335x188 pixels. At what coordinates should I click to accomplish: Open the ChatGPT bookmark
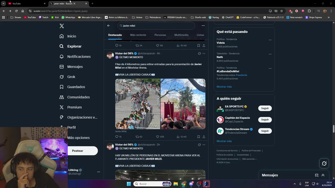tap(227, 17)
